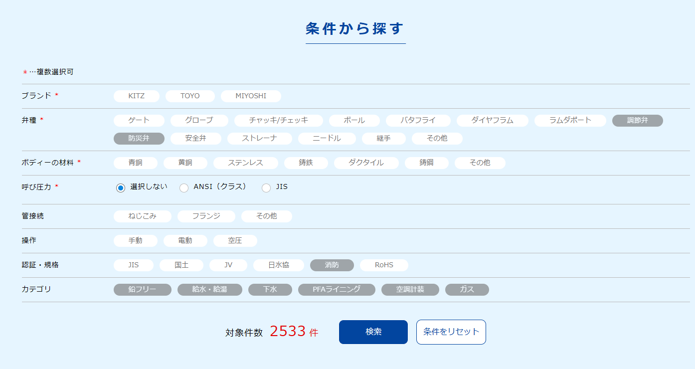Turn off the 鉛フリー category filter
Viewport: 695px width, 369px height.
(x=143, y=289)
